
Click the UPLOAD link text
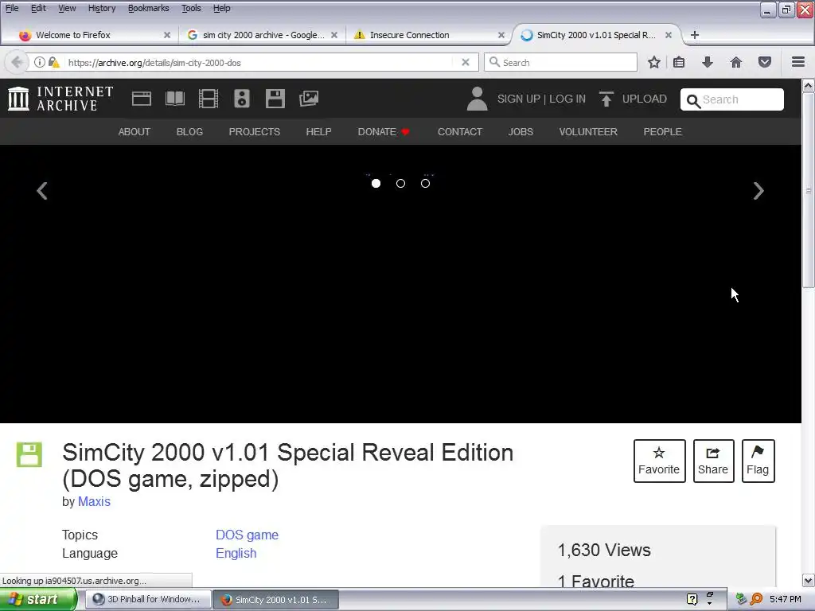click(x=645, y=99)
